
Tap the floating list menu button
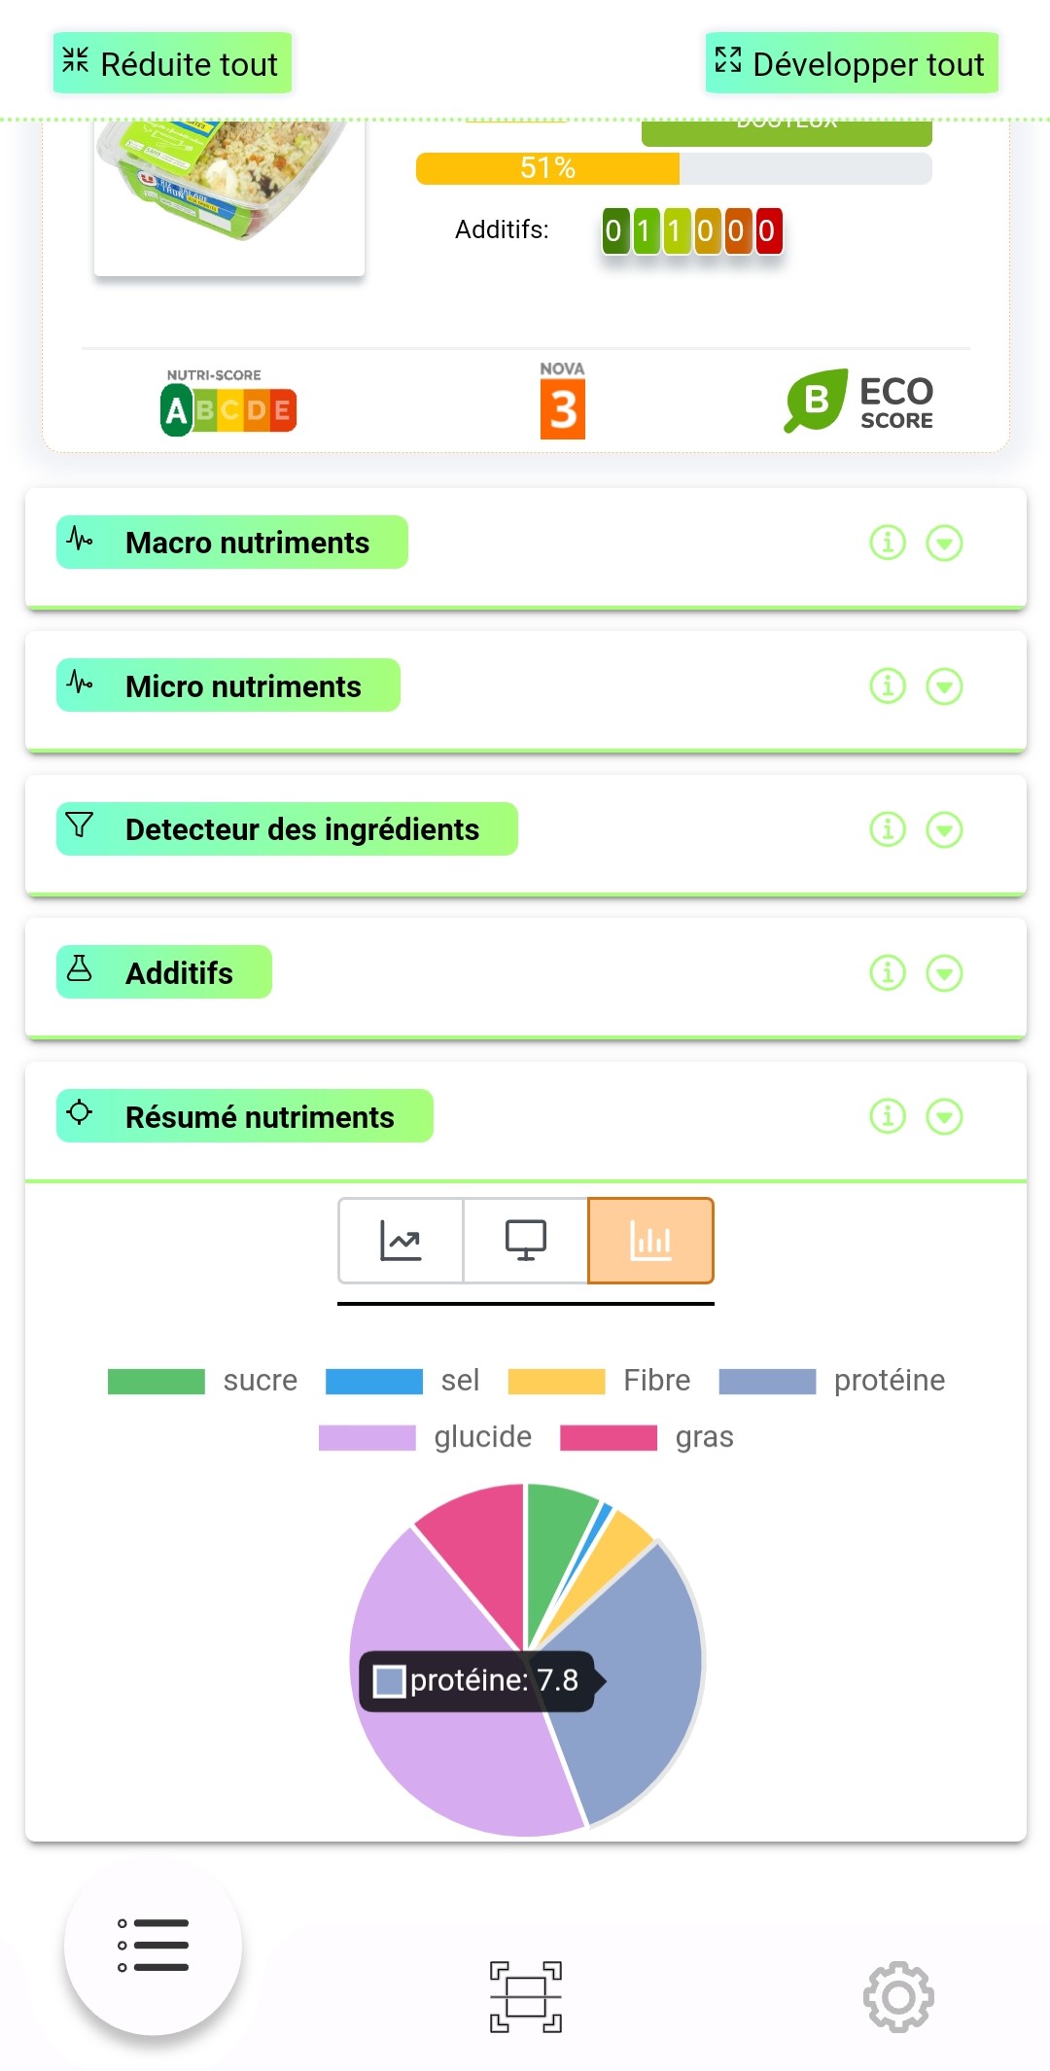pyautogui.click(x=153, y=1946)
